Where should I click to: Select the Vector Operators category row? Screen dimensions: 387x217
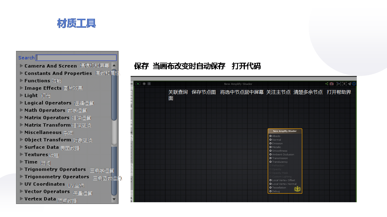[x=64, y=191]
